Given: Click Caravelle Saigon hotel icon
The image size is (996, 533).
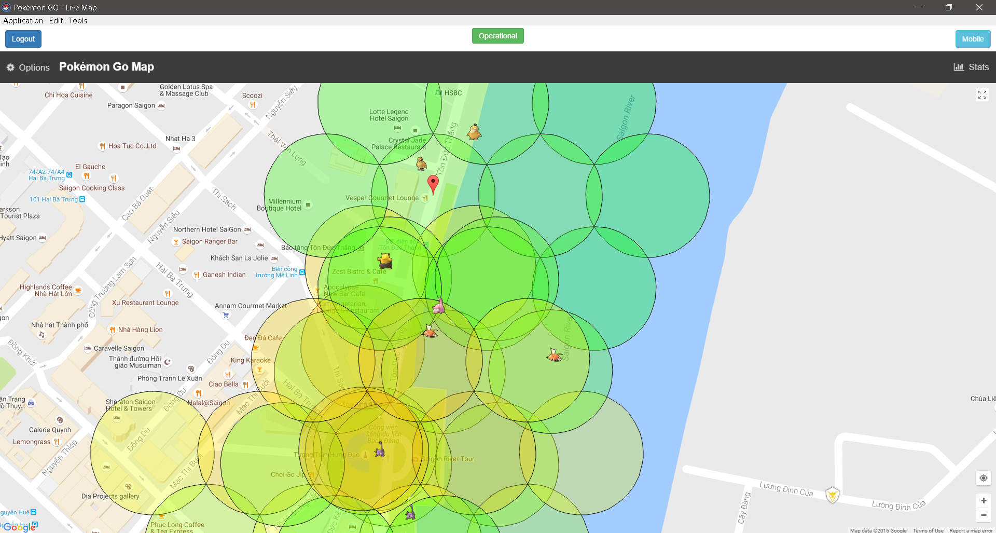Looking at the screenshot, I should [88, 349].
